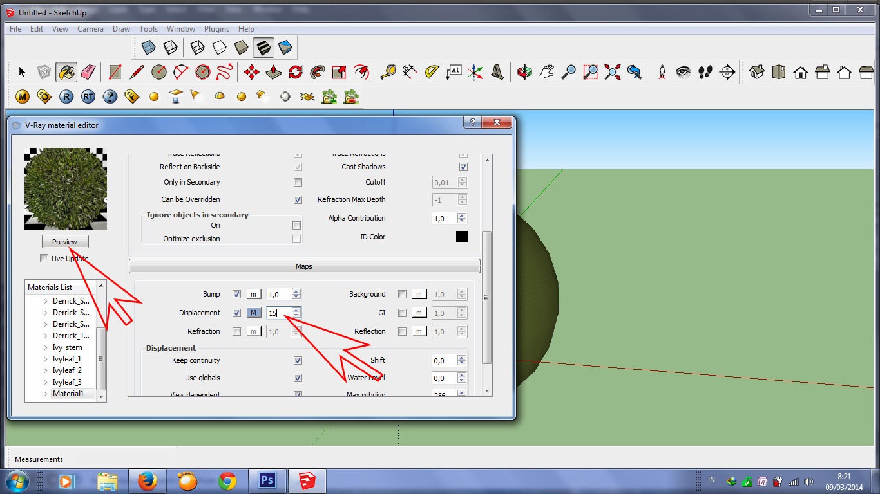Open the Plugins menu
The width and height of the screenshot is (880, 494).
tap(216, 28)
